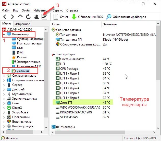Open the Справка menu
The width and height of the screenshot is (161, 141).
click(x=72, y=10)
